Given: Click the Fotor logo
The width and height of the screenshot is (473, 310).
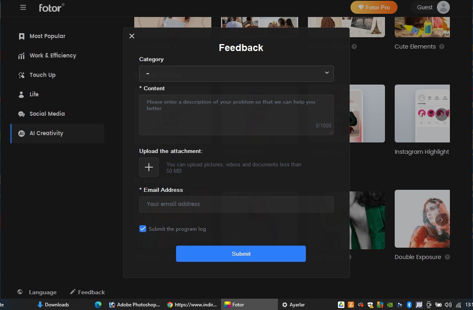Looking at the screenshot, I should (52, 8).
